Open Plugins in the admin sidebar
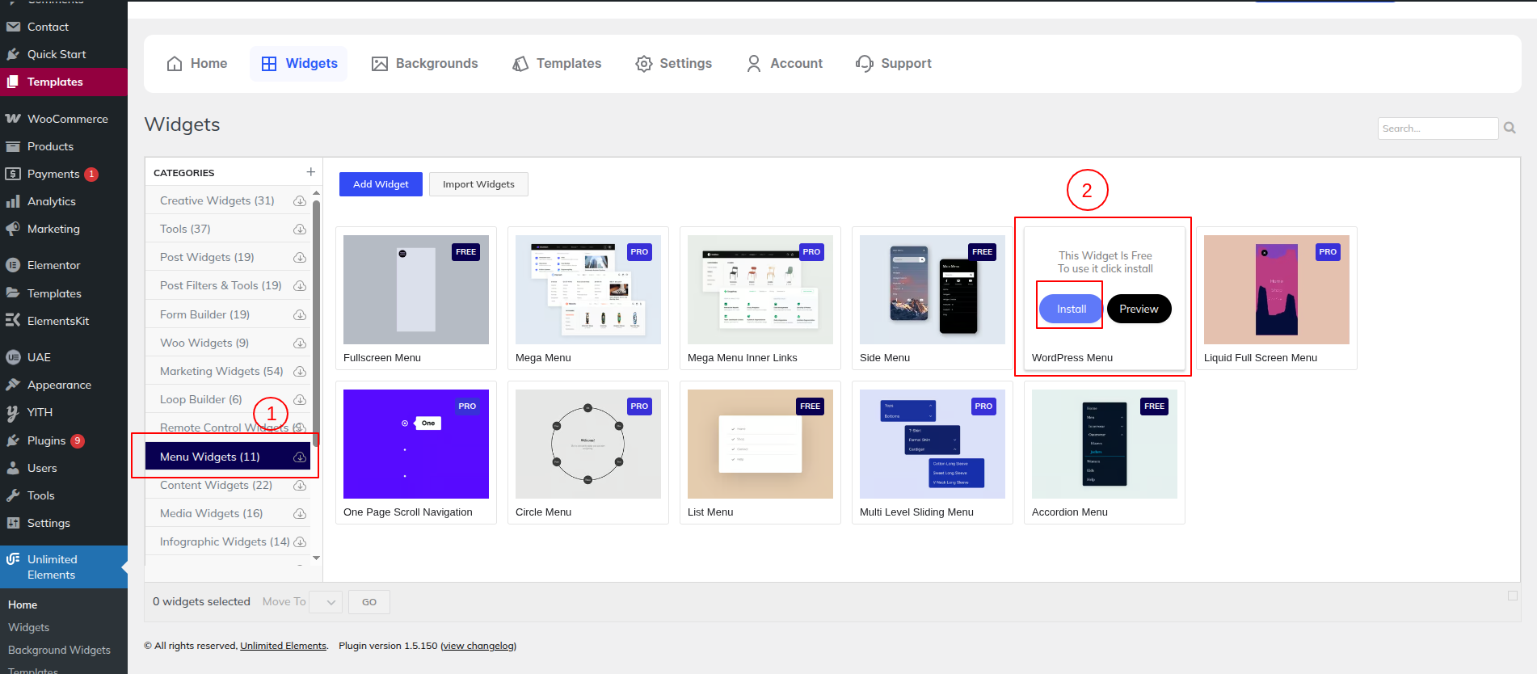This screenshot has width=1537, height=674. coord(46,440)
